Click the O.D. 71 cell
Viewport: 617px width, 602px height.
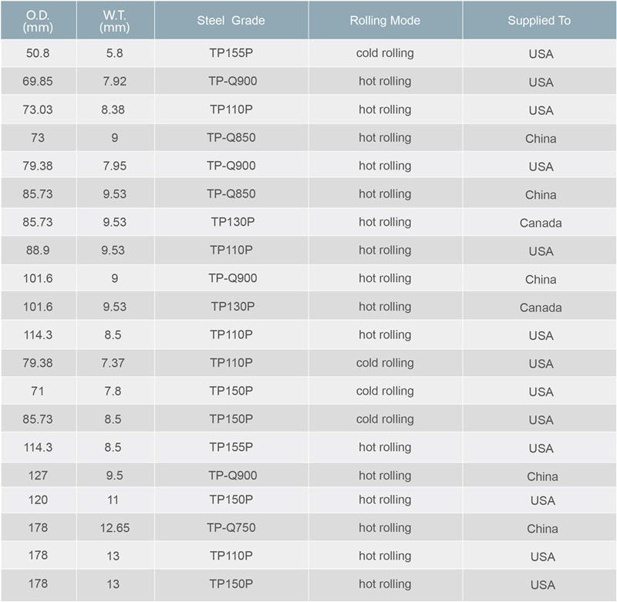click(38, 391)
